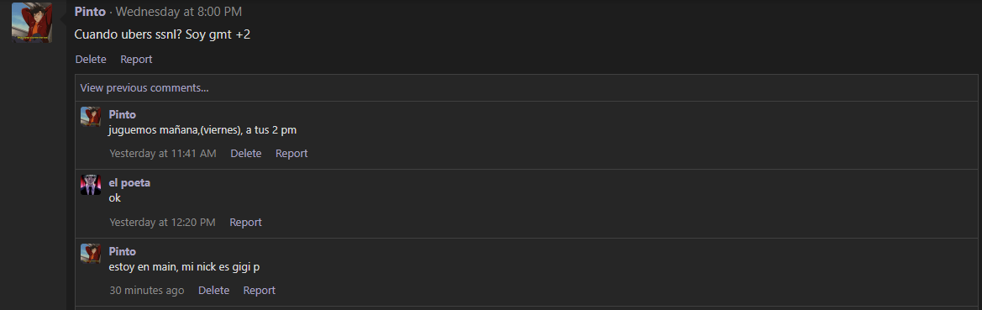Open the Wednesday at 8:00 PM timestamp

point(179,12)
